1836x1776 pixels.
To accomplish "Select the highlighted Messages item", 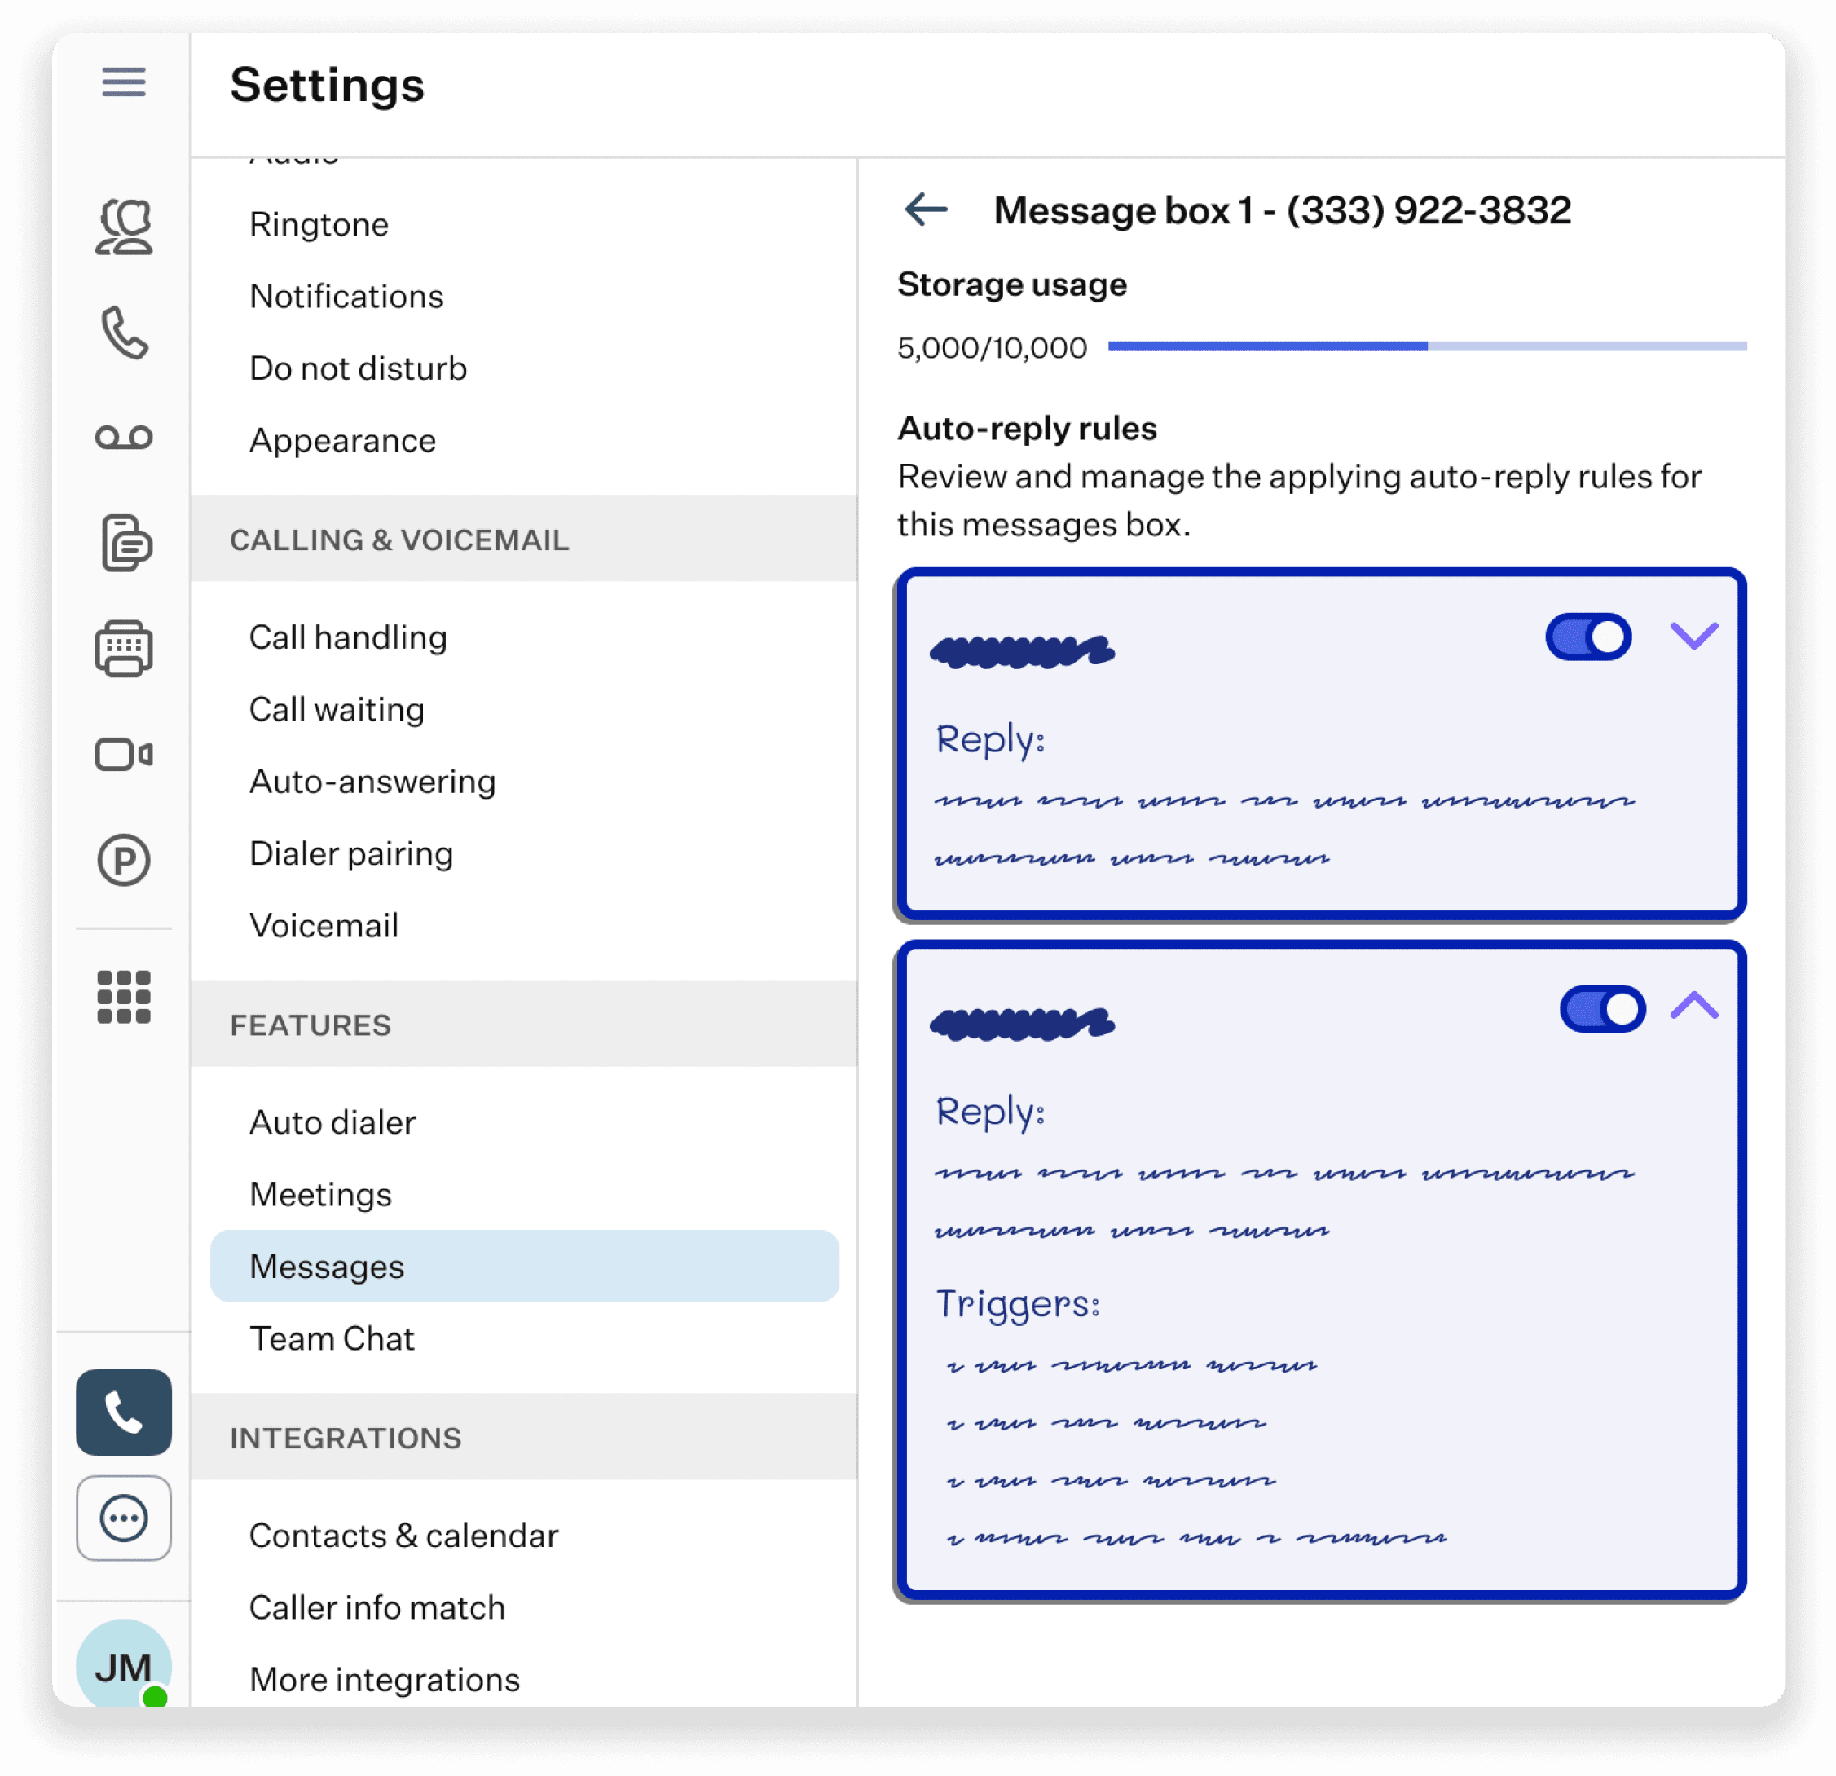I will [x=525, y=1267].
